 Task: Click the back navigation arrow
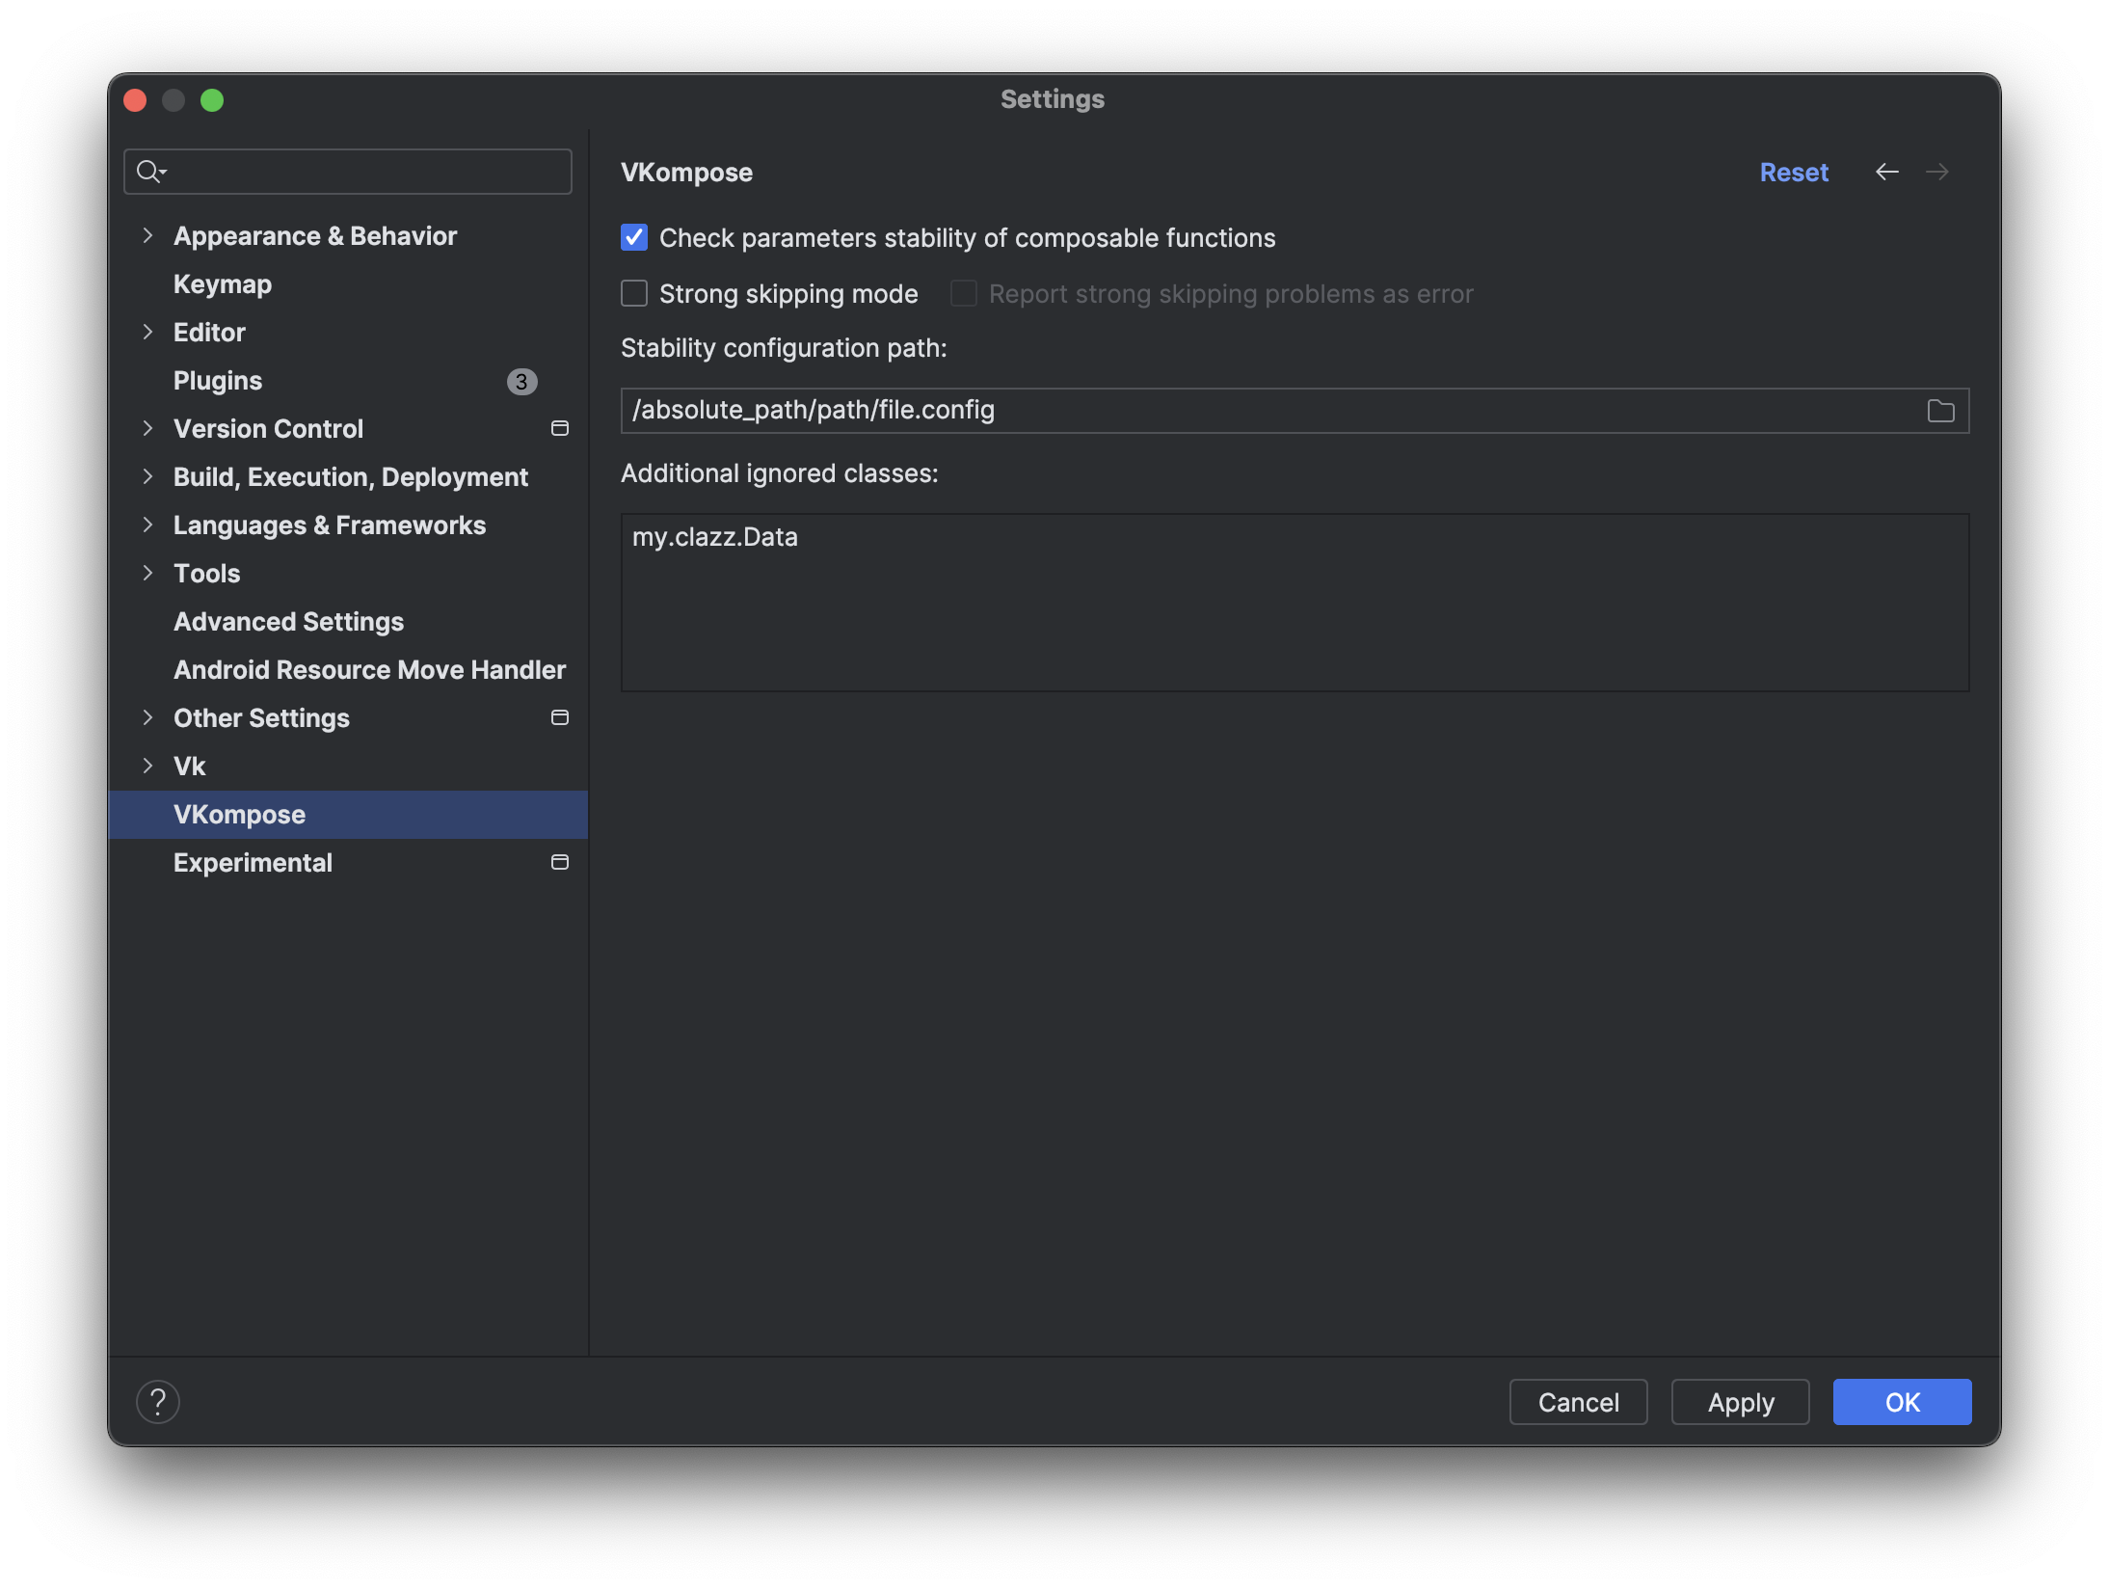pyautogui.click(x=1886, y=172)
